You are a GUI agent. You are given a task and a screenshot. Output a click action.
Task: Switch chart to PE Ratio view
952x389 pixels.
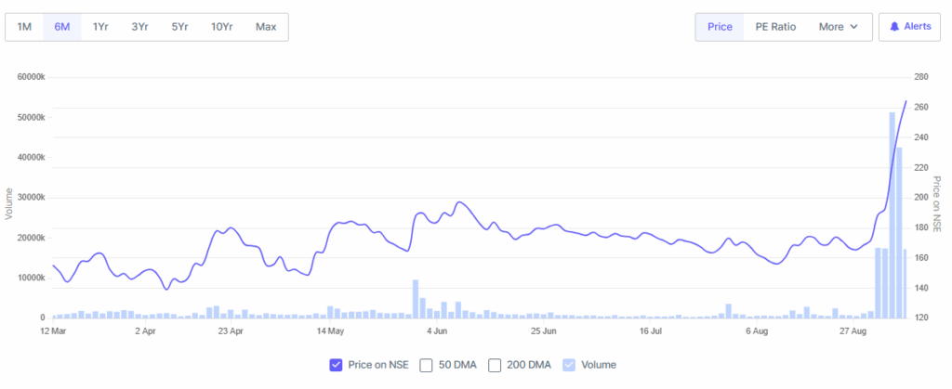click(776, 27)
